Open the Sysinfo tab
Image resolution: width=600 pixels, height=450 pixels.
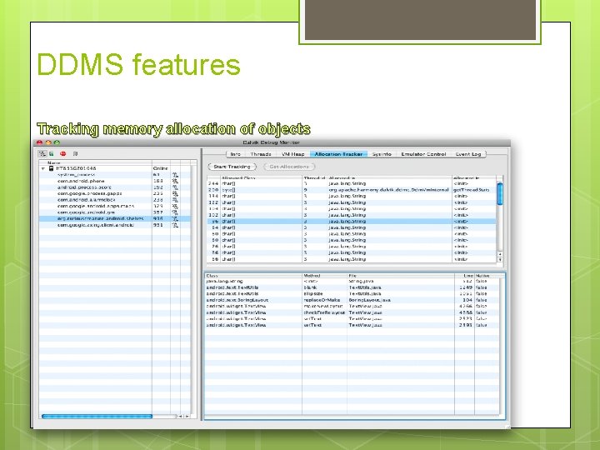coord(382,154)
